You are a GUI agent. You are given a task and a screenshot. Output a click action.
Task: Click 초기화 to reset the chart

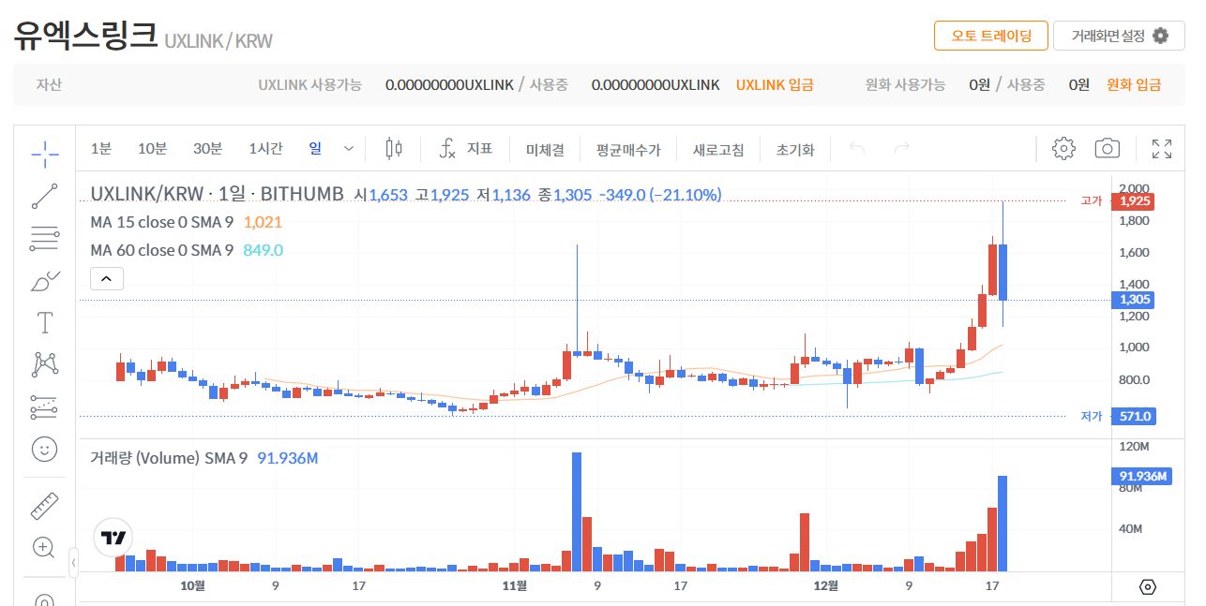point(795,149)
